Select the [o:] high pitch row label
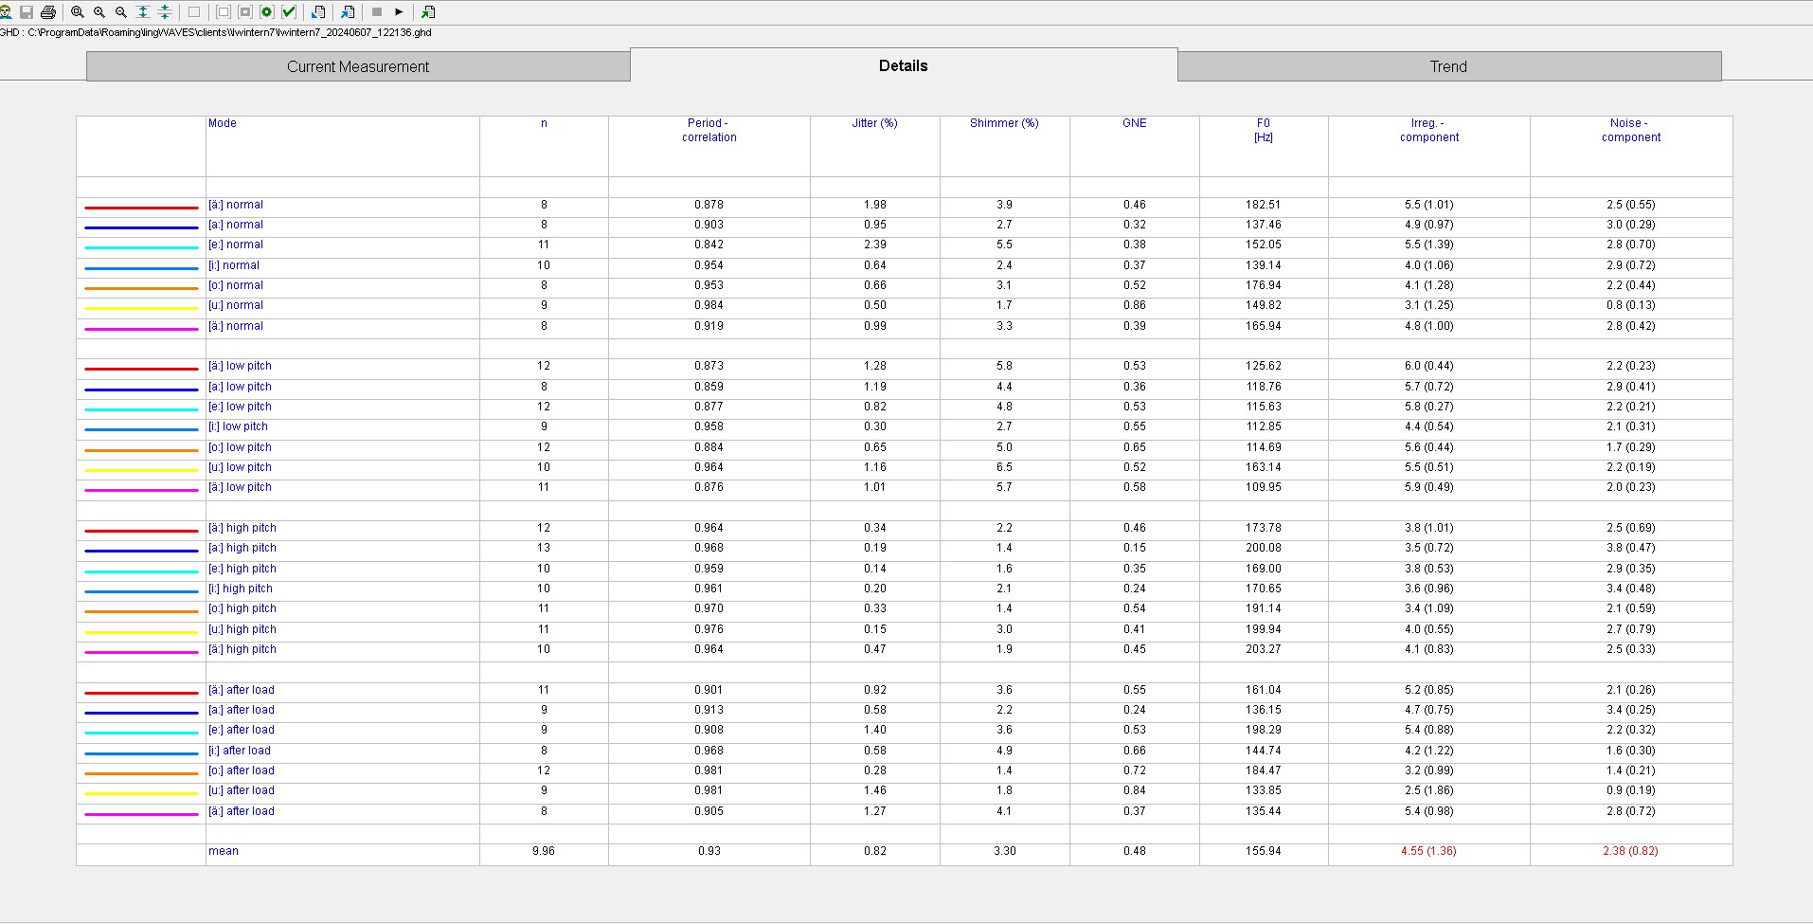The image size is (1813, 924). [242, 608]
